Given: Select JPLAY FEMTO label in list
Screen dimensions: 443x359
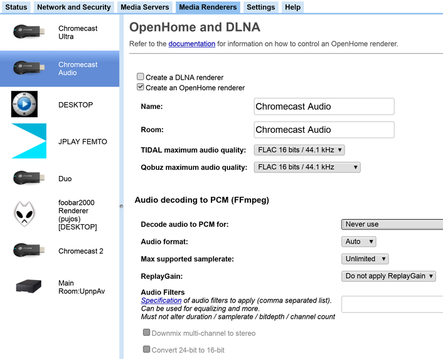Looking at the screenshot, I should [82, 142].
